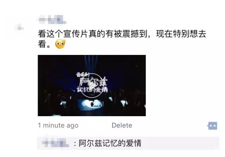This screenshot has height=157, width=225.
Task: Tap the second post line 看。
Action: click(x=44, y=44)
